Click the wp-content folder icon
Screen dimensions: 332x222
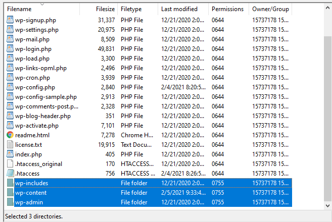click(10, 193)
